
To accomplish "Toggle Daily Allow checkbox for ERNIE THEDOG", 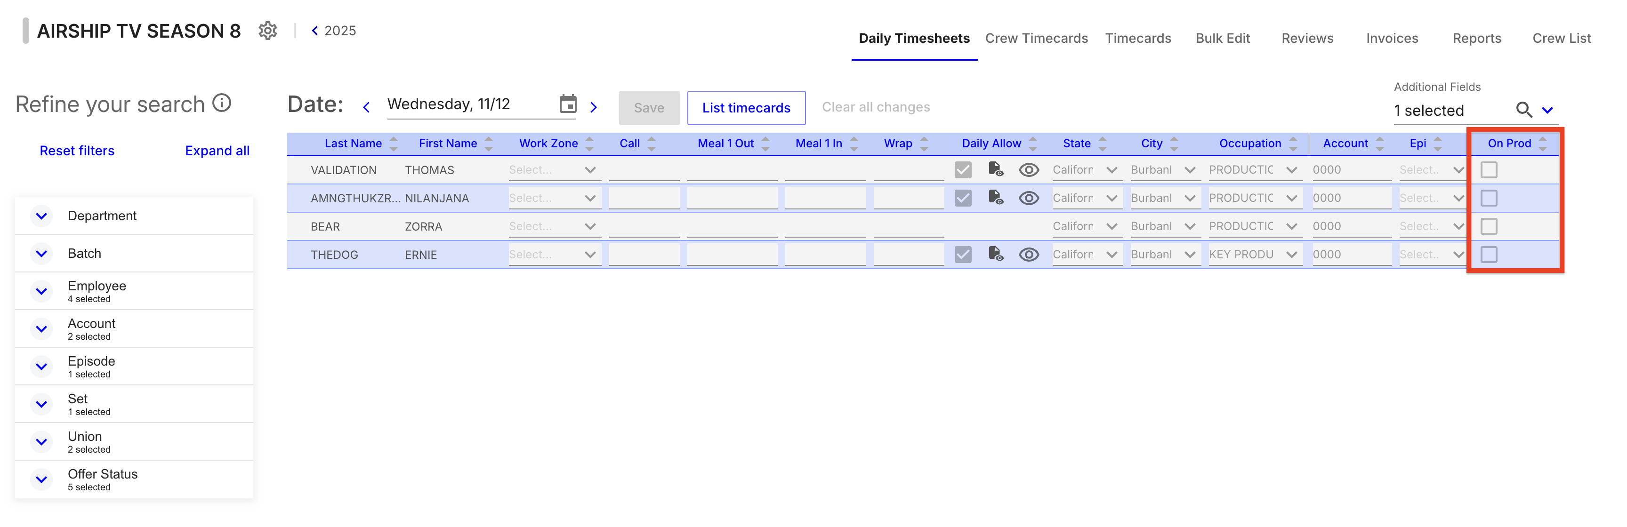I will coord(963,255).
